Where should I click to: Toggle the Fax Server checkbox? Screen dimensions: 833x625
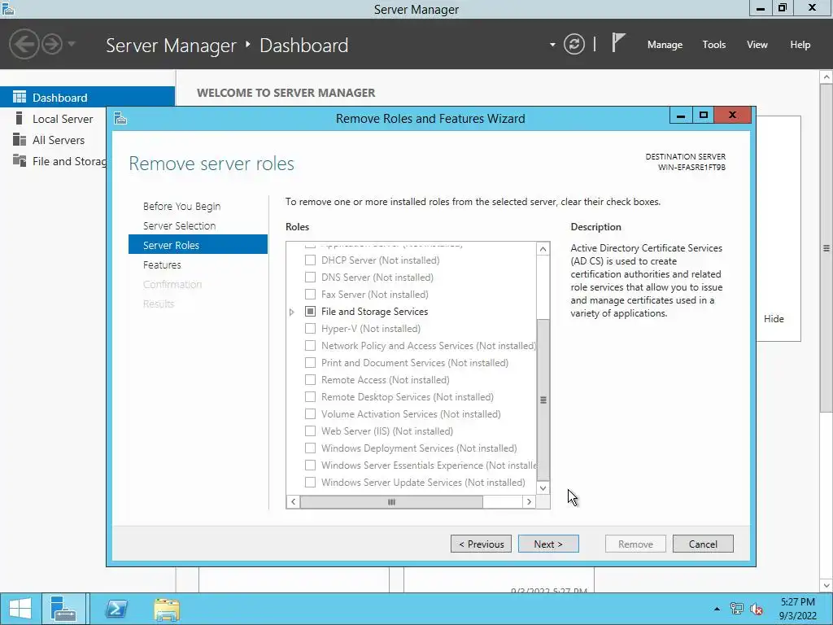pos(310,294)
